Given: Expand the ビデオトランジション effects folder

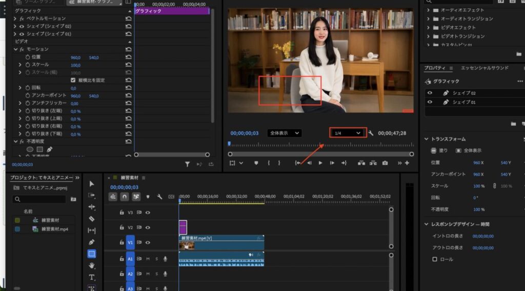Looking at the screenshot, I should 429,36.
